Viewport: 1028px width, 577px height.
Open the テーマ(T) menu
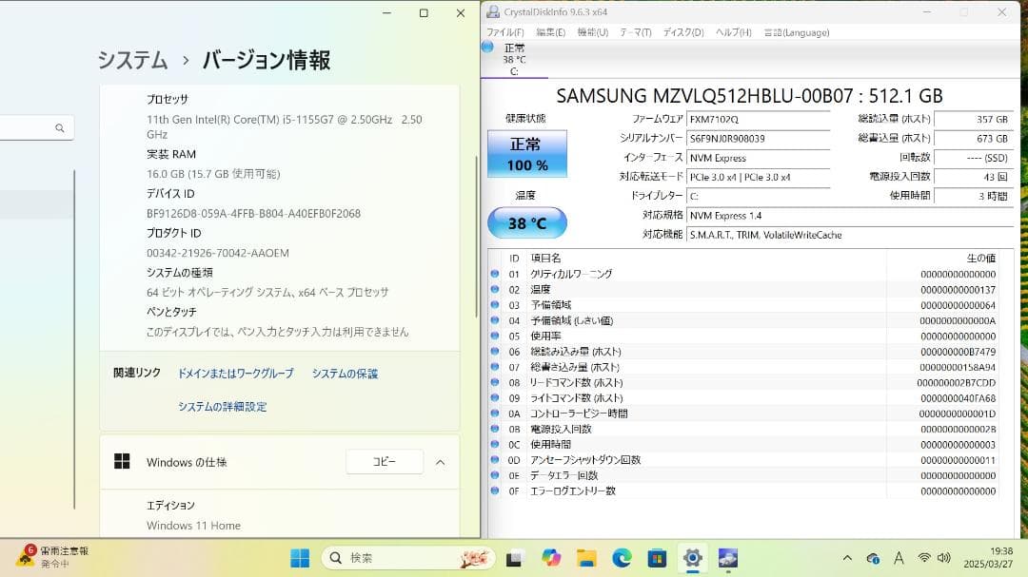click(x=635, y=32)
